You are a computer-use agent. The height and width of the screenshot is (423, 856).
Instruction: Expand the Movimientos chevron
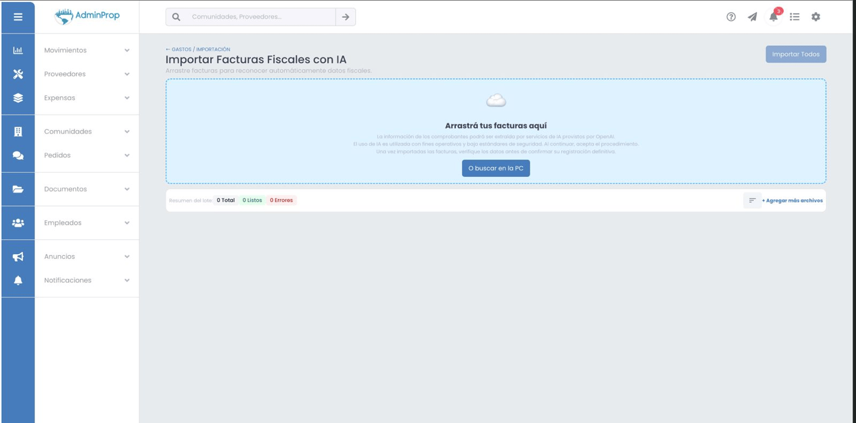[x=127, y=50]
